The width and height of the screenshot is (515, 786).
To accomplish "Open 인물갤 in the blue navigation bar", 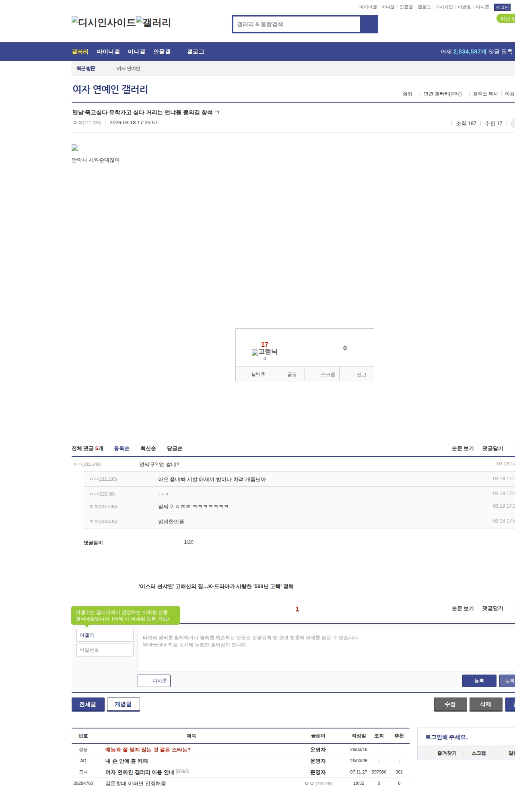I will (x=162, y=52).
